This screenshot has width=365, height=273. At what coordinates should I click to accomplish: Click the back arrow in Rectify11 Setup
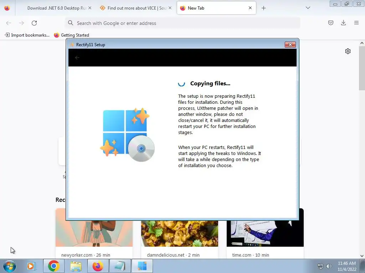(x=77, y=58)
